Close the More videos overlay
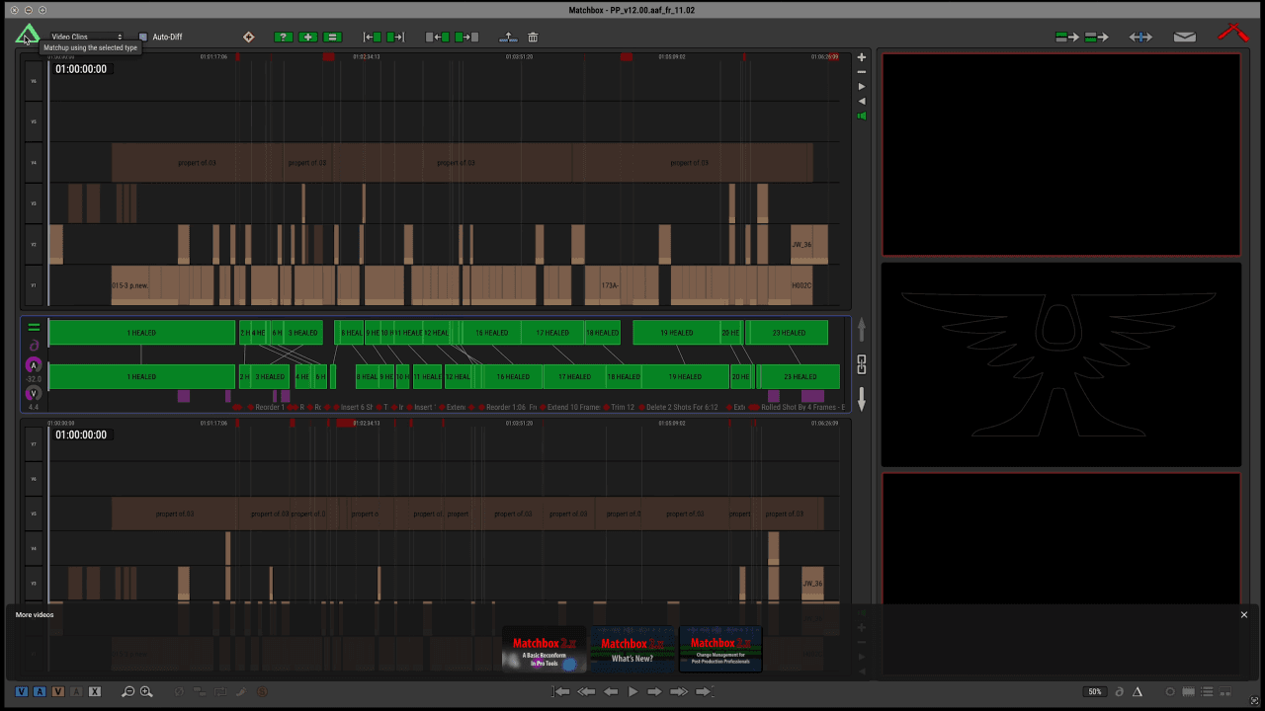Viewport: 1265px width, 711px height. coord(1243,615)
